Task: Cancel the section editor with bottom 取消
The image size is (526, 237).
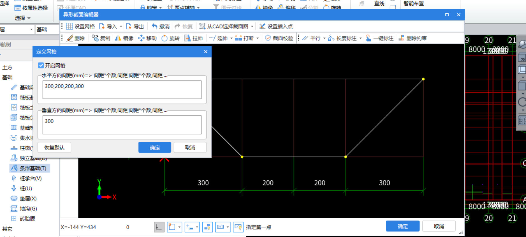Action: [439, 226]
